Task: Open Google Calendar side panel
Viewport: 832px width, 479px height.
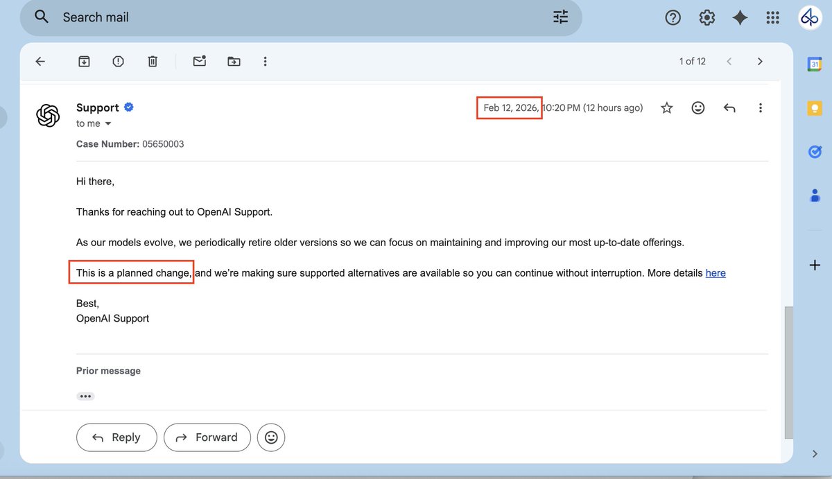Action: pos(815,64)
